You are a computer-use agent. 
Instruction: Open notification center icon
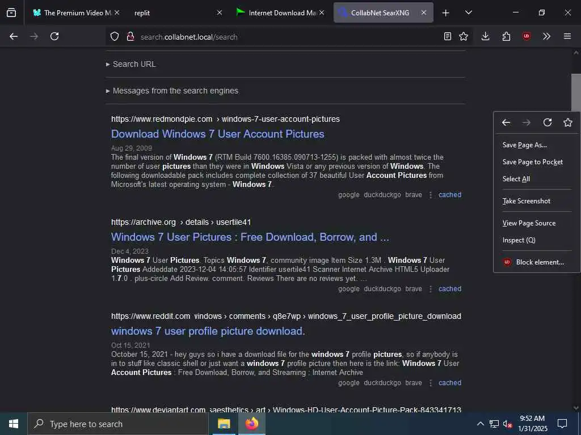point(562,424)
